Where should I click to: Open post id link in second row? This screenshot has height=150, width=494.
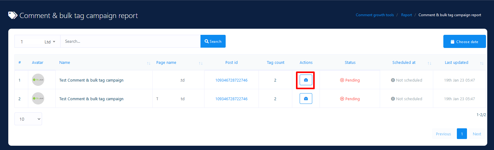click(231, 99)
